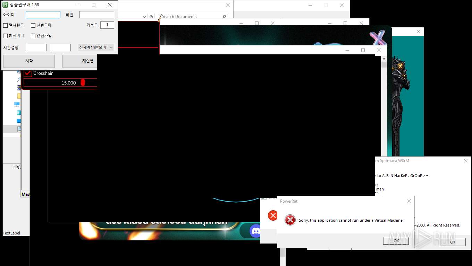Screen dimensions: 472x266
Task: Open the 신세계10만모바 dropdown
Action: point(96,47)
